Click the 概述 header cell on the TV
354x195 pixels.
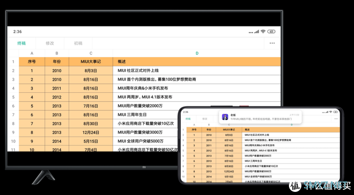coord(197,62)
